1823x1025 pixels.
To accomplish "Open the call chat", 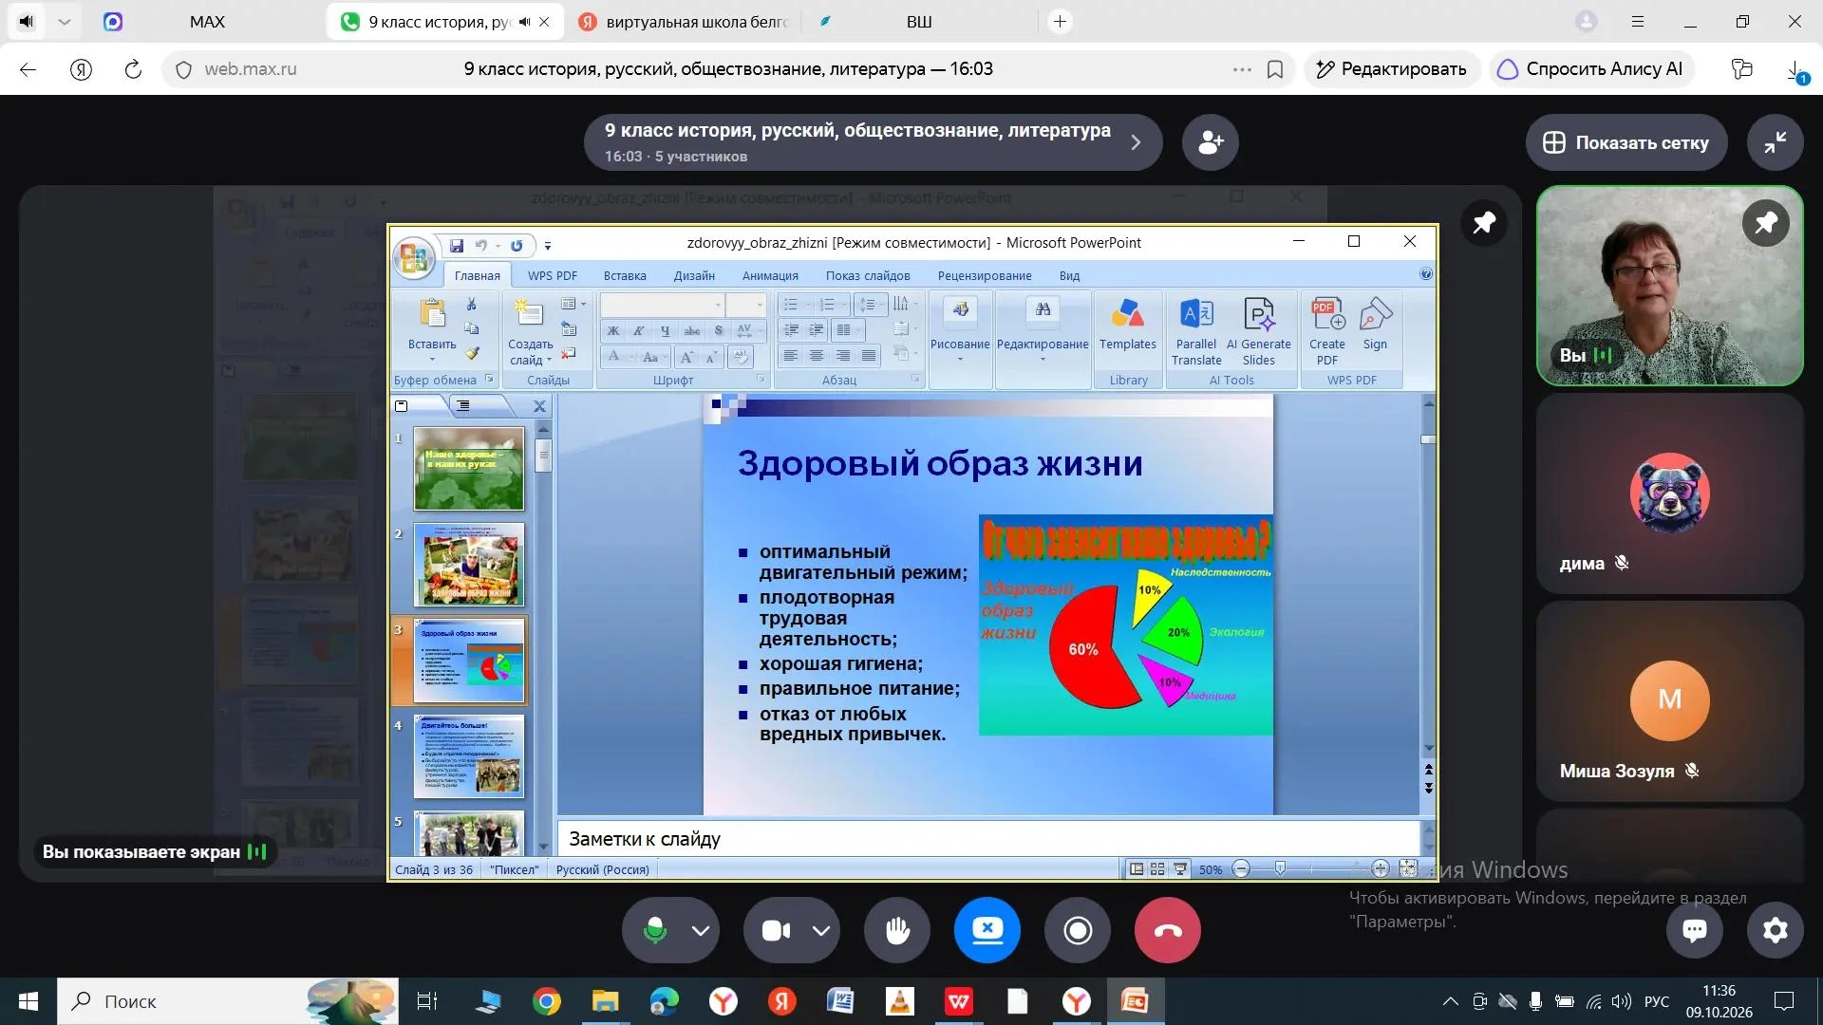I will tap(1695, 930).
